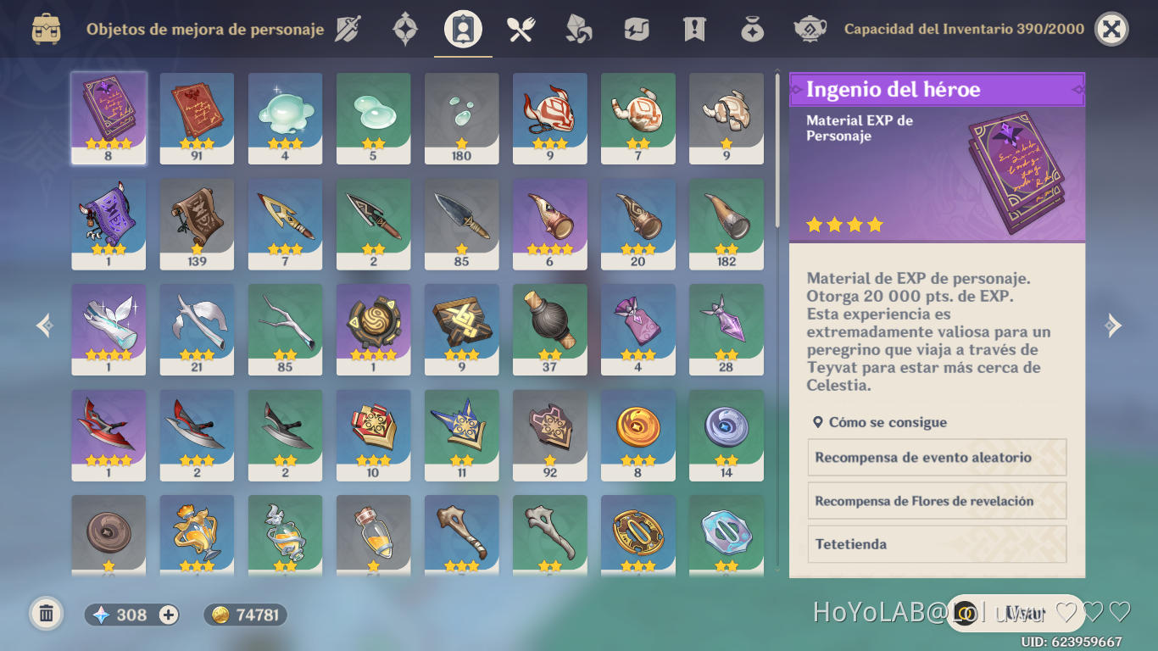Open the Furnishings teapot tab
Viewport: 1158px width, 651px height.
tap(810, 29)
